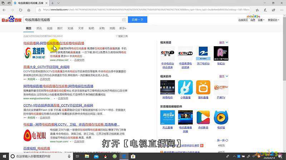Click the browser forward arrow
The image size is (286, 160).
click(12, 10)
